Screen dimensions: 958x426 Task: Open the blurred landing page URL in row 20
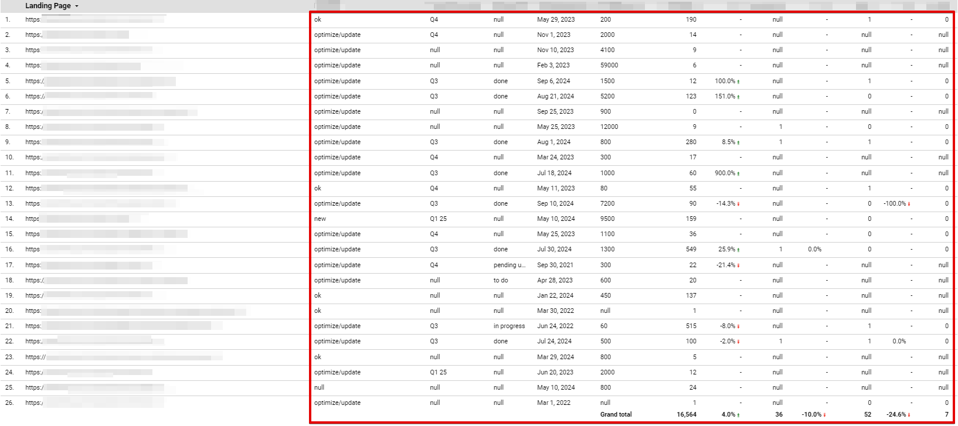click(x=135, y=311)
